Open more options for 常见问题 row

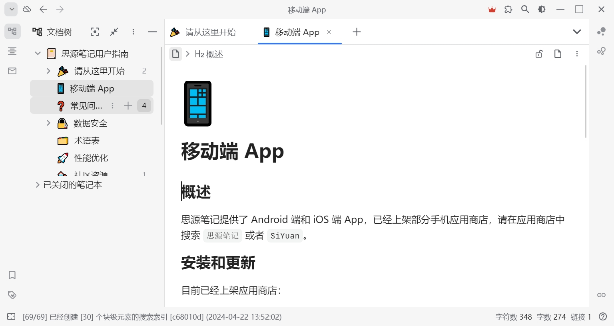[x=113, y=105]
